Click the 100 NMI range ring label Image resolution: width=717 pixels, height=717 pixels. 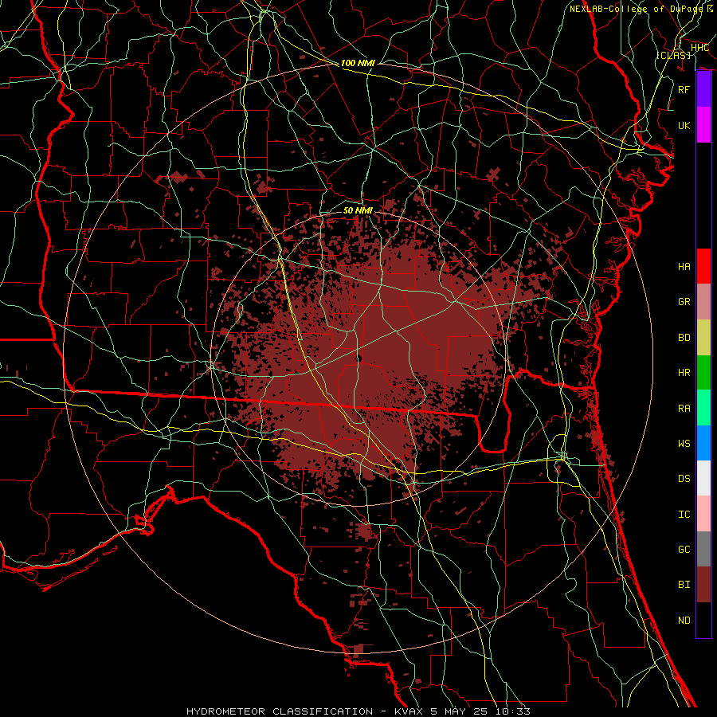[x=358, y=63]
